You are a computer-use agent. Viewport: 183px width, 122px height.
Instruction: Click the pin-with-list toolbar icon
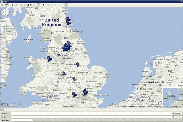[31, 5]
